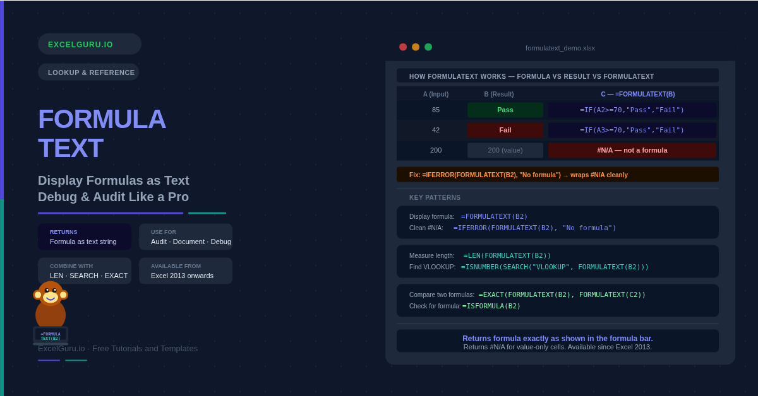The image size is (758, 396).
Task: Select the LOOKUP & REFERENCE category tag
Action: 89,73
